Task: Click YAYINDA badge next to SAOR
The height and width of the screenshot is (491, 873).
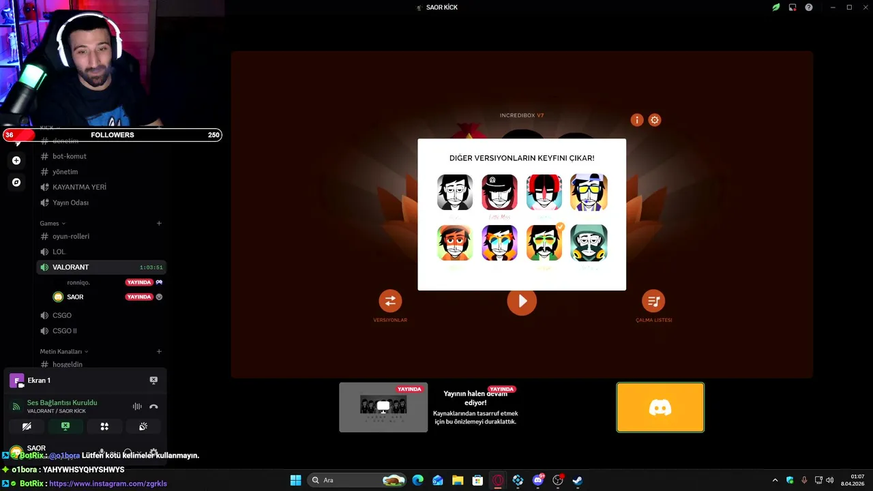Action: pyautogui.click(x=139, y=297)
